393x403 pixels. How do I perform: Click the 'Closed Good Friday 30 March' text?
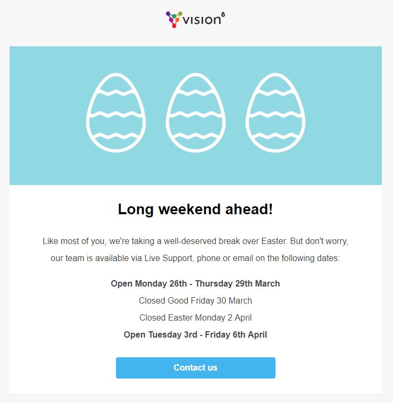[x=195, y=300]
